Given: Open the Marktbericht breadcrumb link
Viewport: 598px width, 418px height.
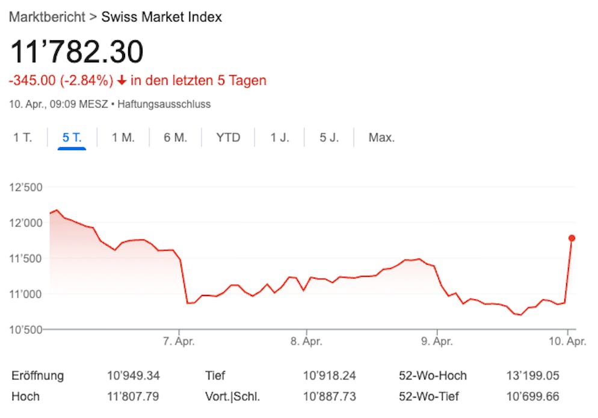Looking at the screenshot, I should click(47, 17).
